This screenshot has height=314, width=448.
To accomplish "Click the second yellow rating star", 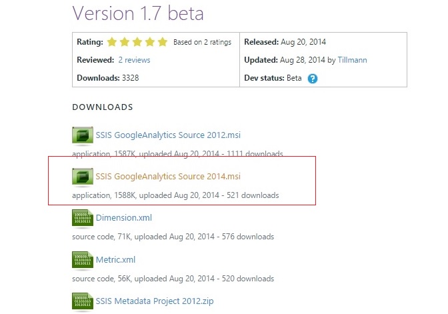I will pyautogui.click(x=125, y=42).
